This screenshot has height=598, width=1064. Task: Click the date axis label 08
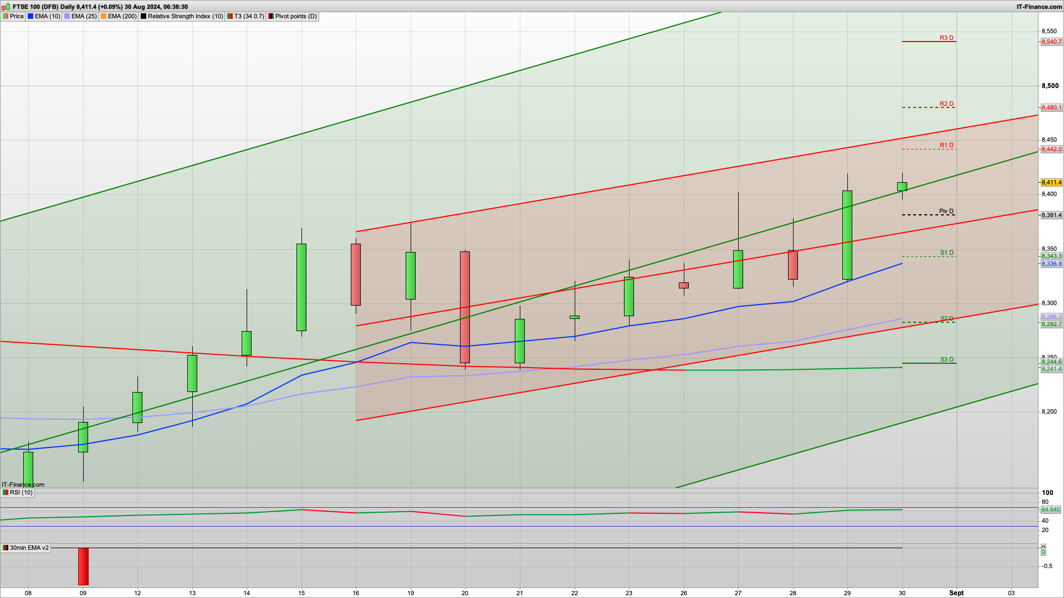click(28, 593)
